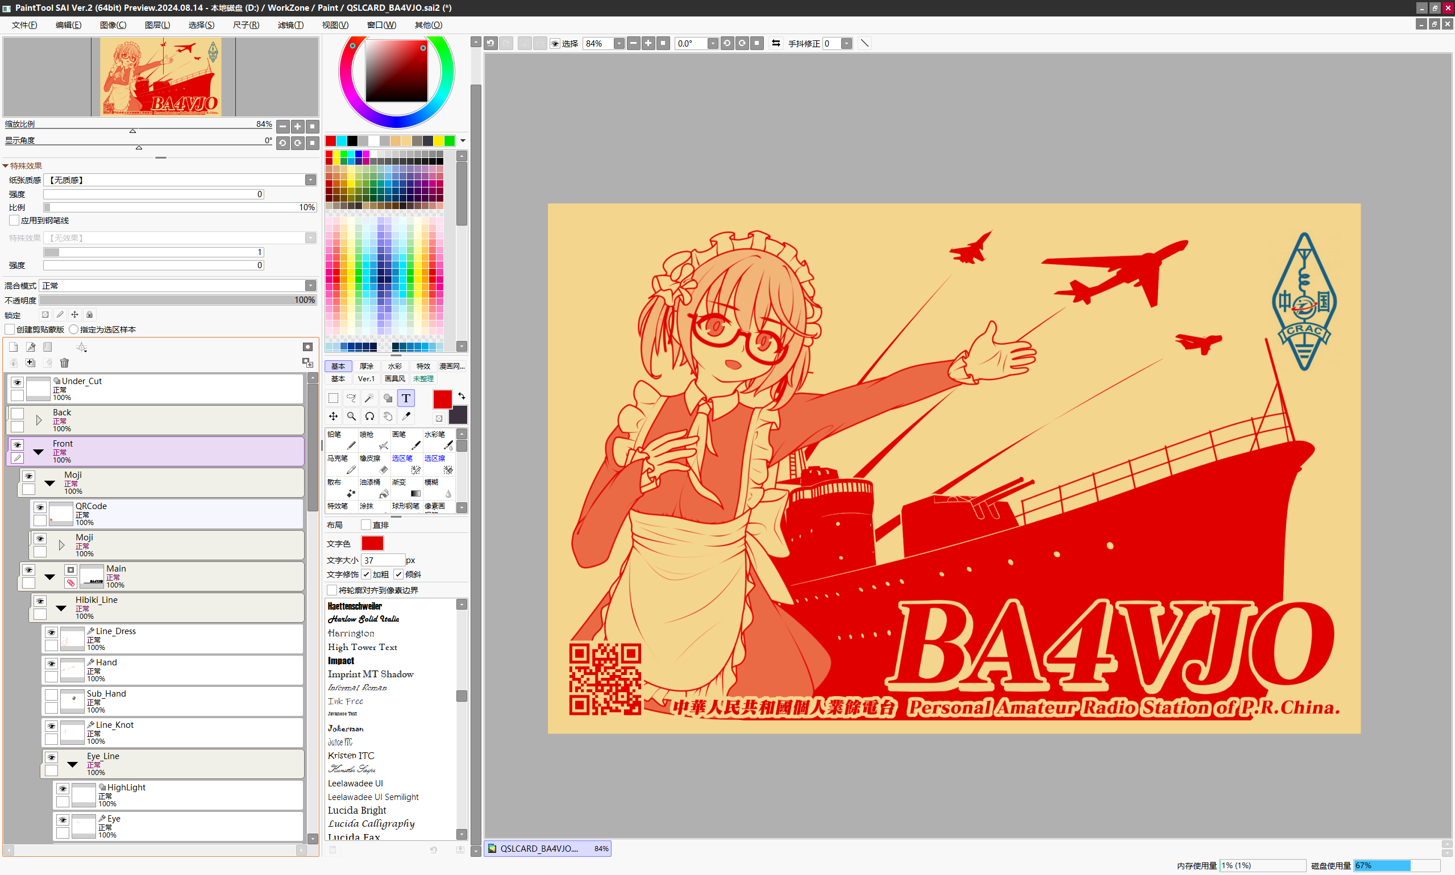Select the magic wand tool

point(370,398)
